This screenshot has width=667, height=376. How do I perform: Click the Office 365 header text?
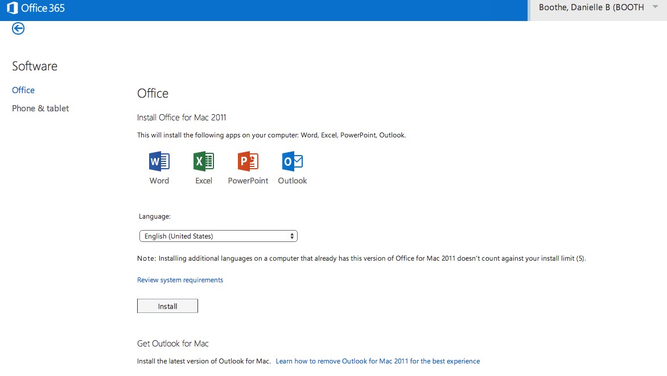coord(43,8)
